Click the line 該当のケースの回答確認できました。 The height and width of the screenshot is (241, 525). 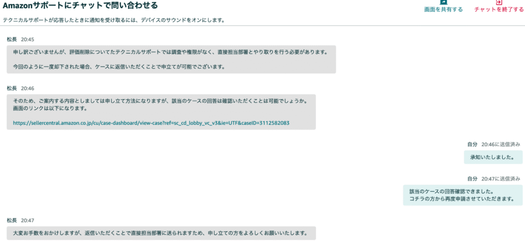452,192
